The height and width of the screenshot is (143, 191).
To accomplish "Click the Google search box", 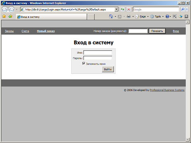I will coord(156,10).
